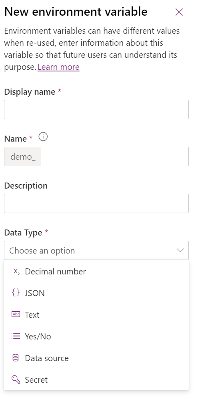The height and width of the screenshot is (400, 198).
Task: Collapse the Data Type dropdown chevron
Action: 180,250
